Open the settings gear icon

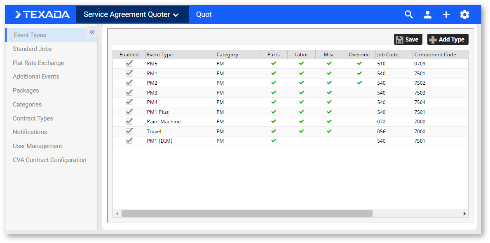coord(465,14)
